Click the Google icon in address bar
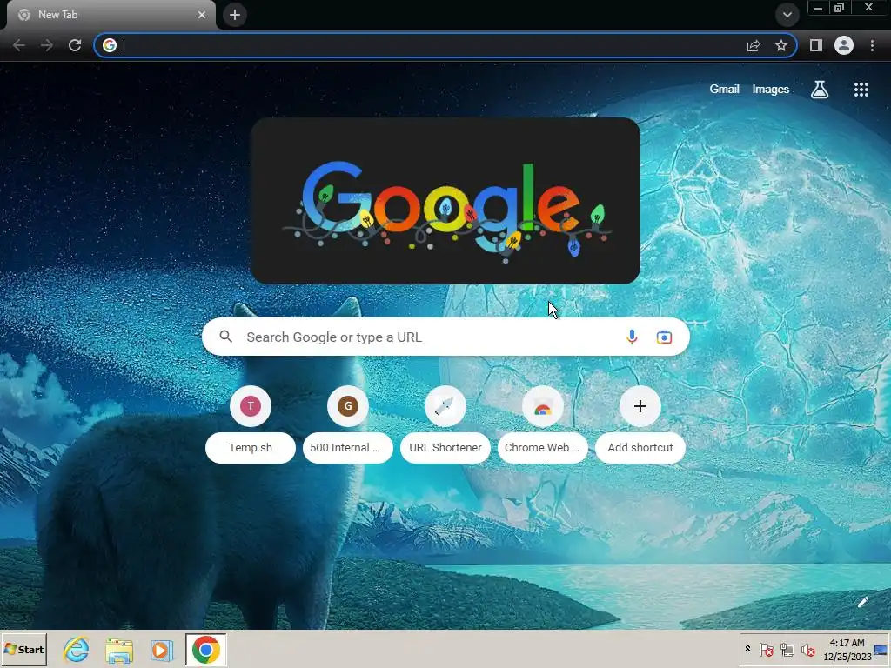The height and width of the screenshot is (668, 891). (x=110, y=45)
